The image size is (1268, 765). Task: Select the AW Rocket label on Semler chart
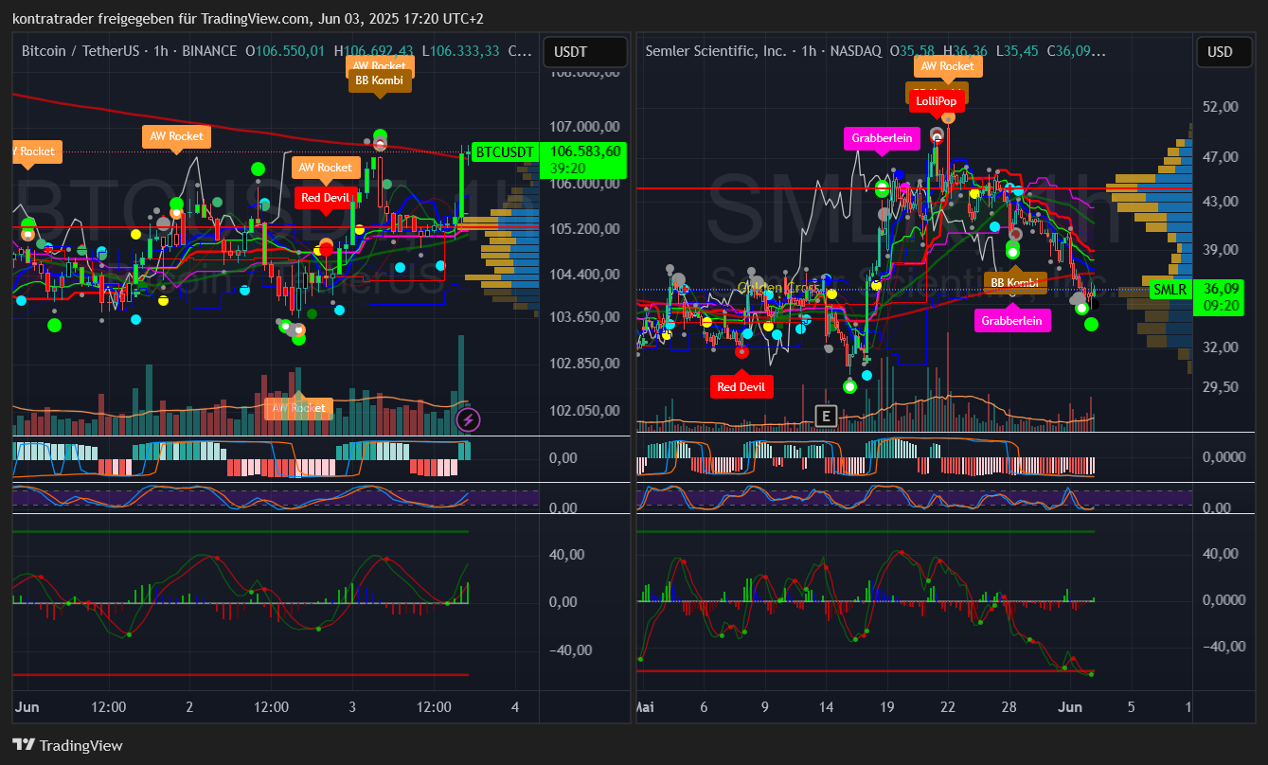(x=948, y=65)
